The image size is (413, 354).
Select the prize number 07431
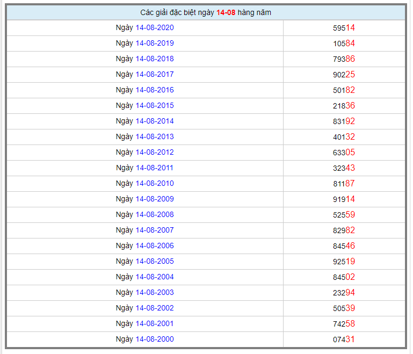pos(344,339)
